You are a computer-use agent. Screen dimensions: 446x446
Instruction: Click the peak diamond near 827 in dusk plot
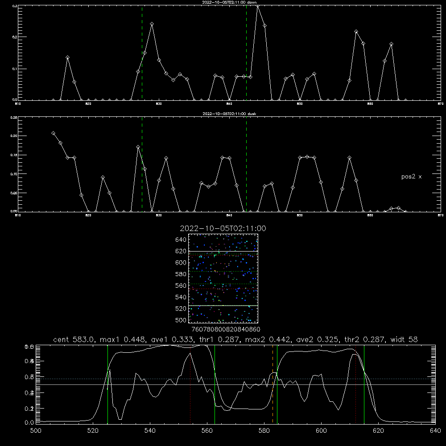[x=138, y=147]
